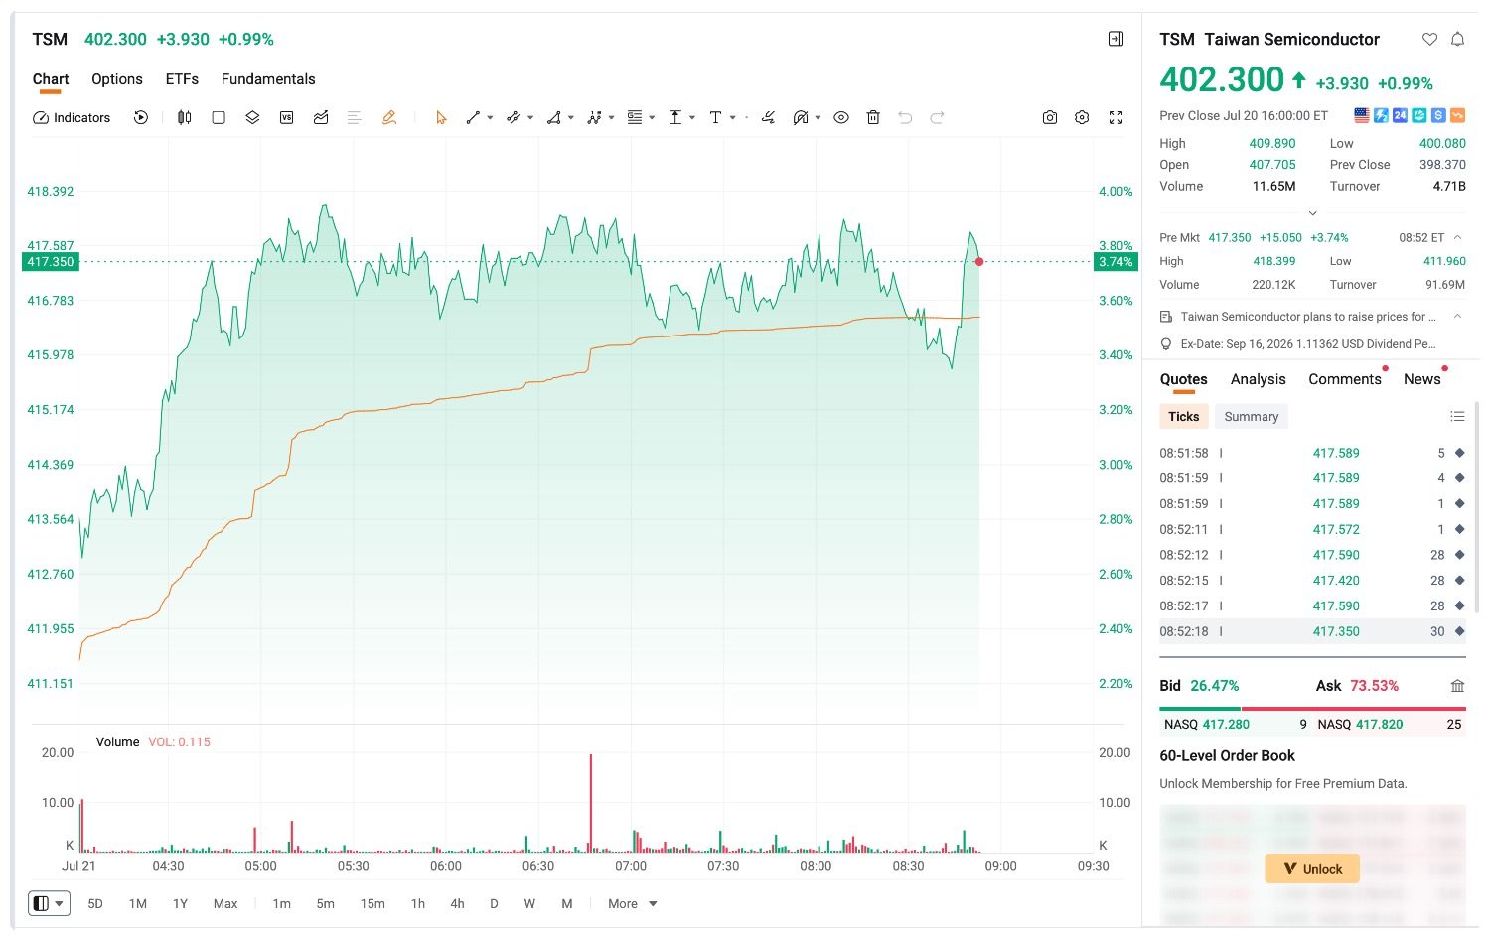Expand the text tool dropdown arrow
The height and width of the screenshot is (941, 1490).
[x=733, y=117]
